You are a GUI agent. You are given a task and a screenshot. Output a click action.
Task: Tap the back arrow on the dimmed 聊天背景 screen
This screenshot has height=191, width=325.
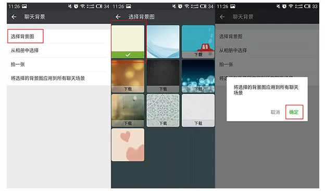(x=222, y=17)
